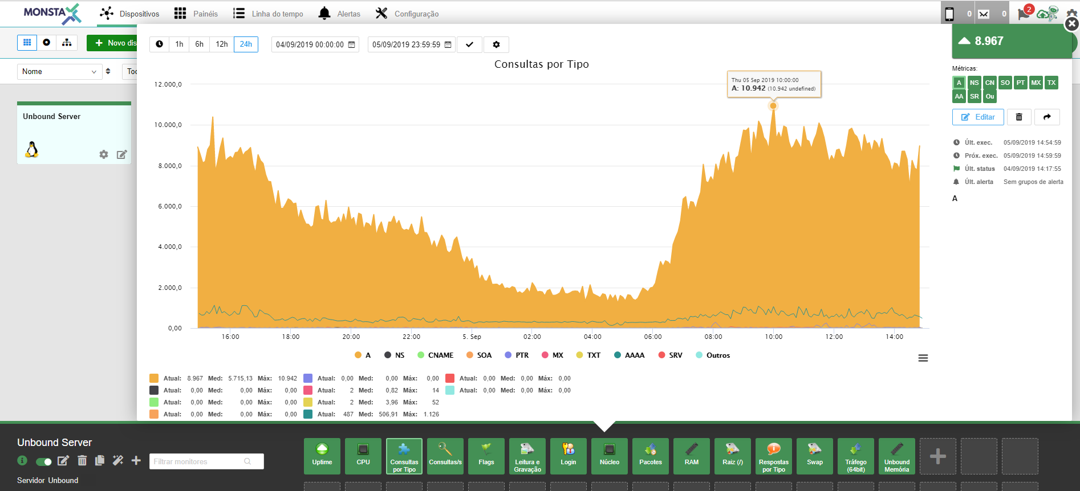Screen dimensions: 1080x491
Task: Open the Pacotes monitor tile
Action: click(651, 456)
